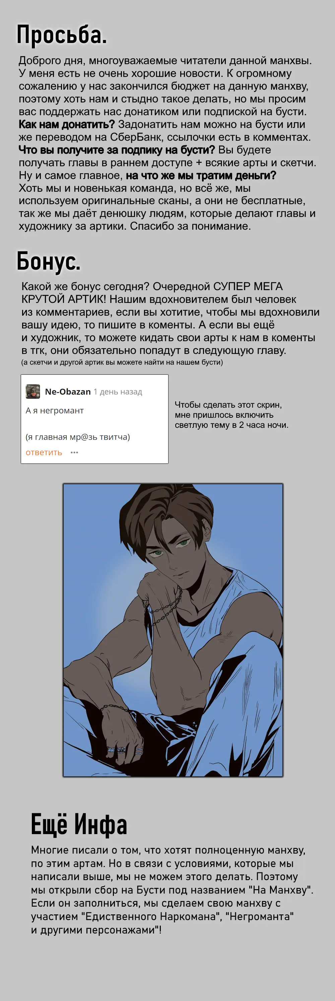This screenshot has height=1001, width=335.
Task: Click the light theme screenshot caption
Action: pos(231,415)
